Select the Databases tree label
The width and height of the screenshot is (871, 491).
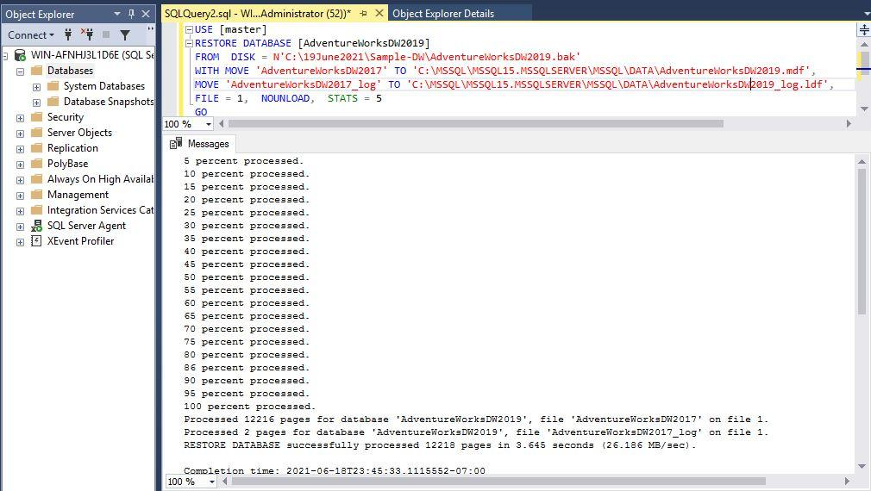click(70, 71)
